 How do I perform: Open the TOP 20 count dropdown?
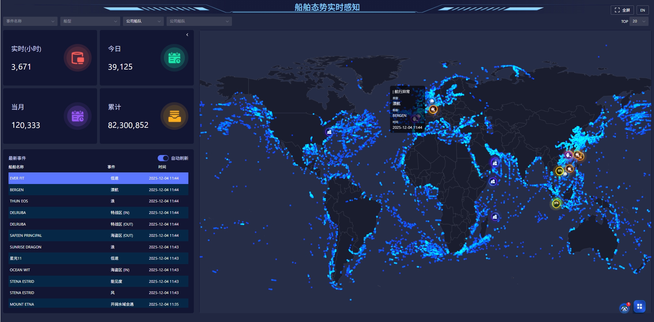[x=639, y=21]
